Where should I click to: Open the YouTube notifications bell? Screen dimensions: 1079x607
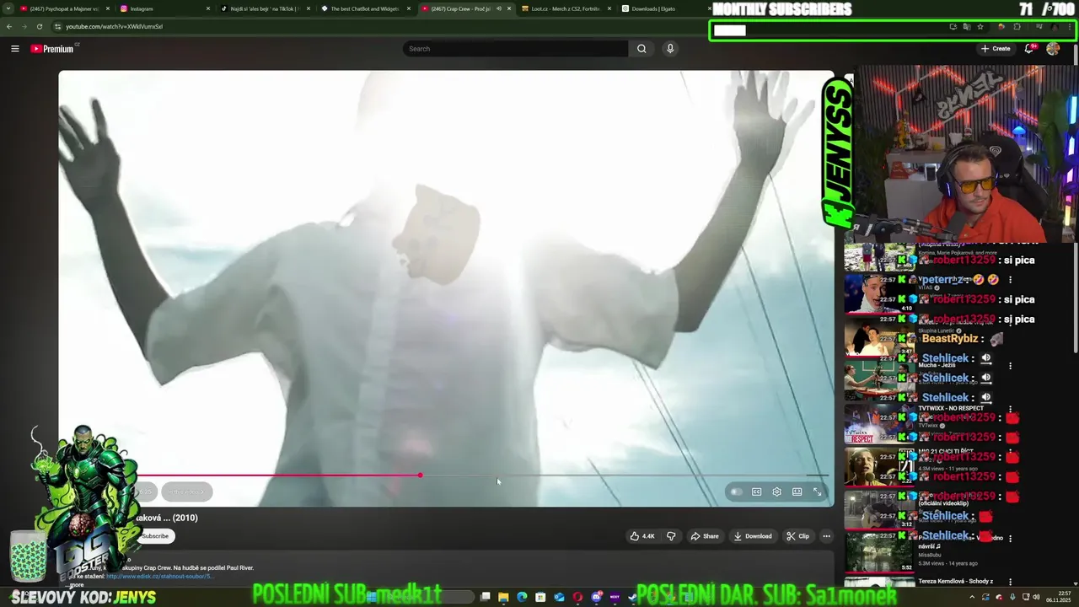point(1029,49)
